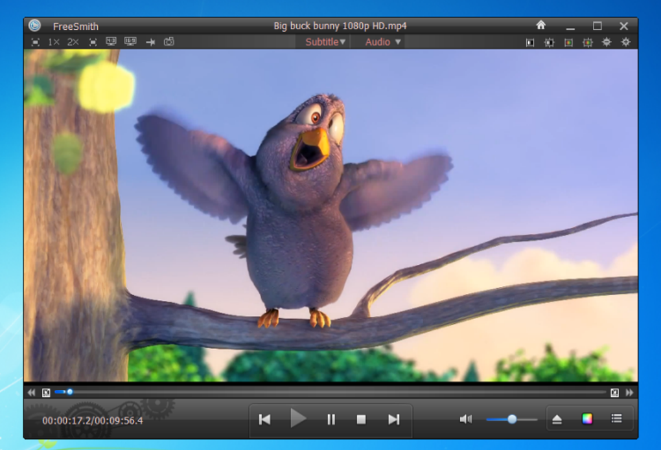The height and width of the screenshot is (450, 661).
Task: Stop the video playback
Action: [x=361, y=419]
